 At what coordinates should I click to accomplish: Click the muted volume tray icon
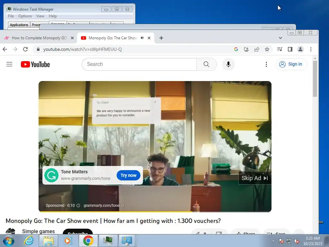coord(297,241)
